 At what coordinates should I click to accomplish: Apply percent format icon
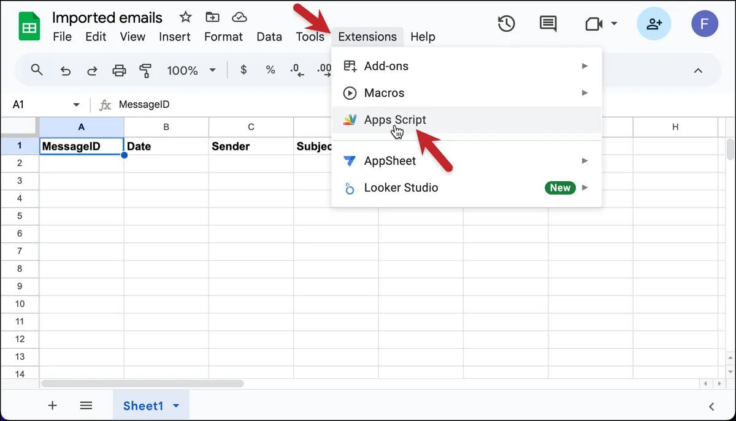pos(270,70)
